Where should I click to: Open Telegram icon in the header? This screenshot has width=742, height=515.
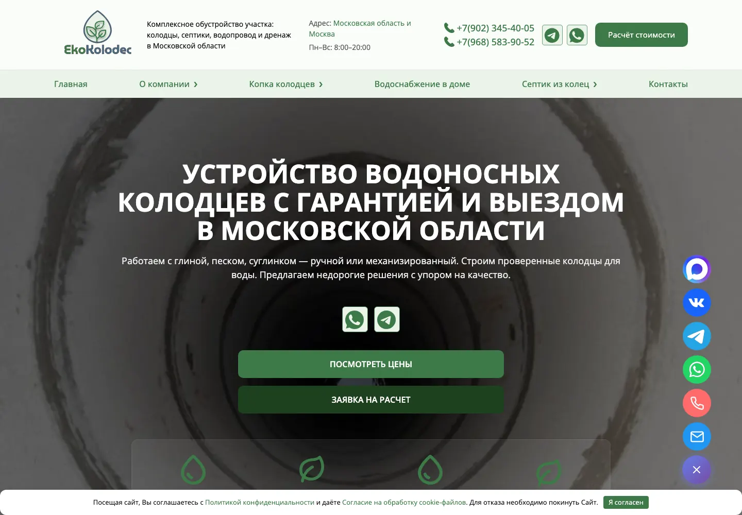552,35
